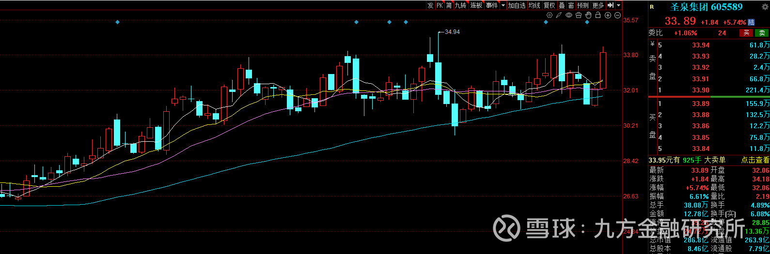This screenshot has height=254, width=770.
Task: Select sell level 4 price 33.93
Action: tap(700, 56)
